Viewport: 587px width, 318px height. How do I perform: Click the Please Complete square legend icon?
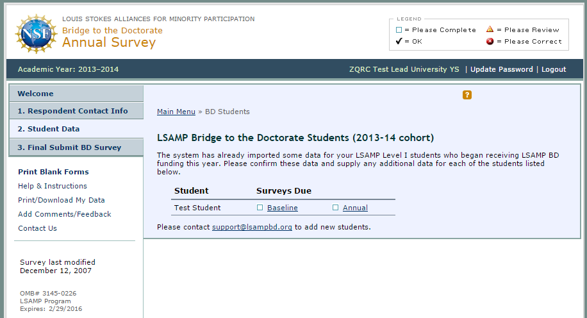pos(399,29)
